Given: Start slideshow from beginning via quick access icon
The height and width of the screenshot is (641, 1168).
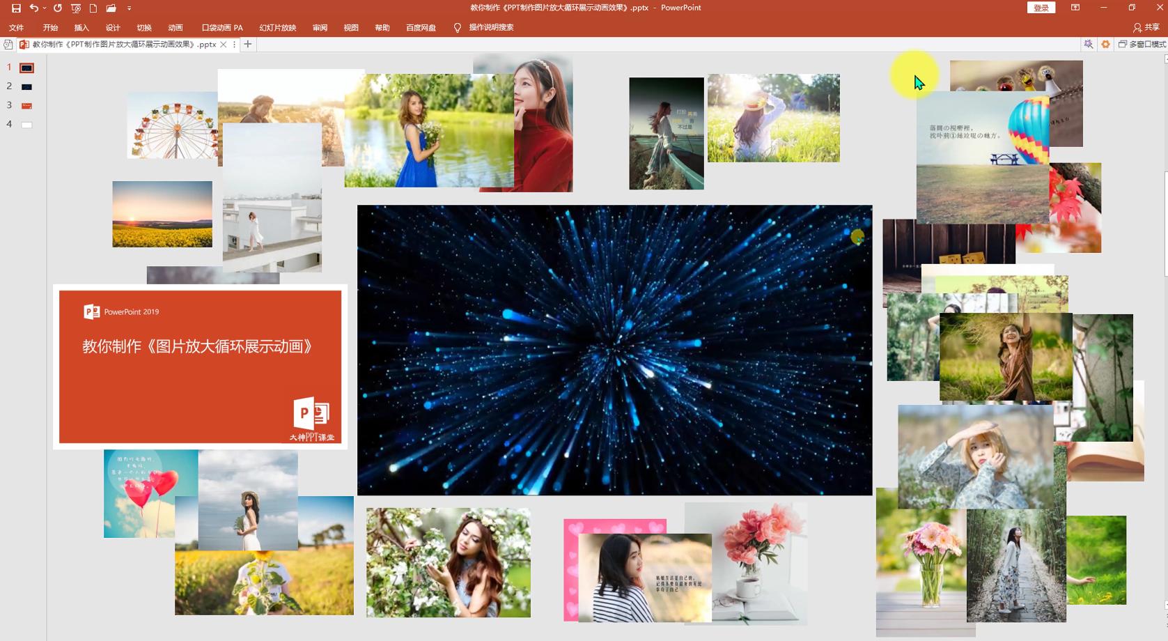Looking at the screenshot, I should coord(76,8).
